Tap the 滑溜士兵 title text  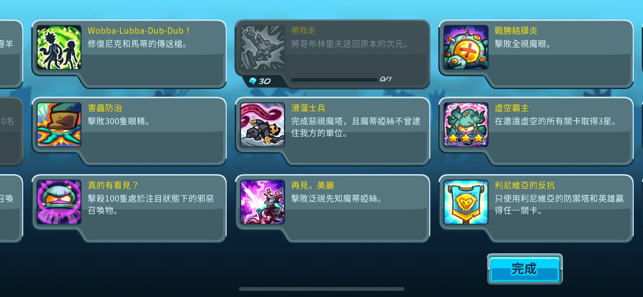click(308, 108)
